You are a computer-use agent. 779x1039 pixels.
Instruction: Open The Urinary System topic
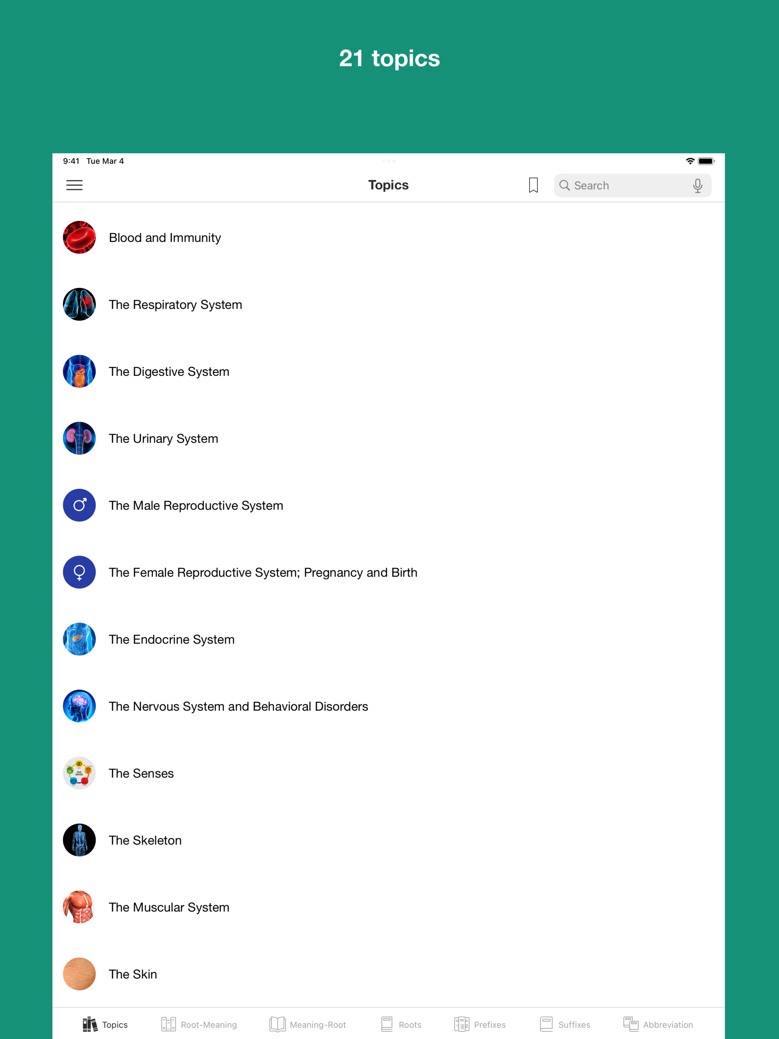click(389, 438)
